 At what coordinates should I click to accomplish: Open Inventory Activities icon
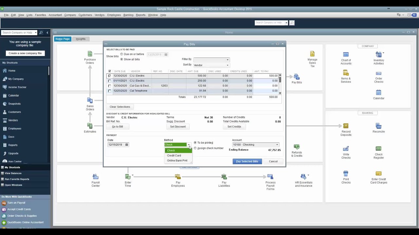click(378, 55)
